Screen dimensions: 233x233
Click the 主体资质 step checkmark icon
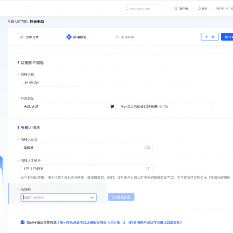22,37
